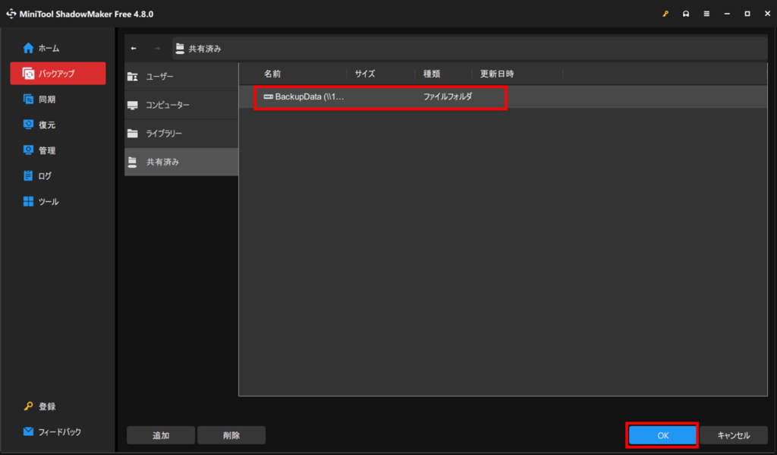Click the back arrow in path bar
Image resolution: width=777 pixels, height=455 pixels.
pyautogui.click(x=134, y=49)
